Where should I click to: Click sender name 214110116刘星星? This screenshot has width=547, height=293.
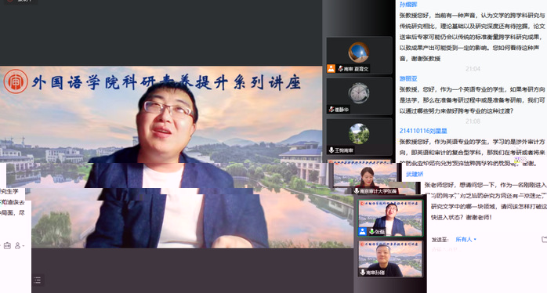(423, 131)
